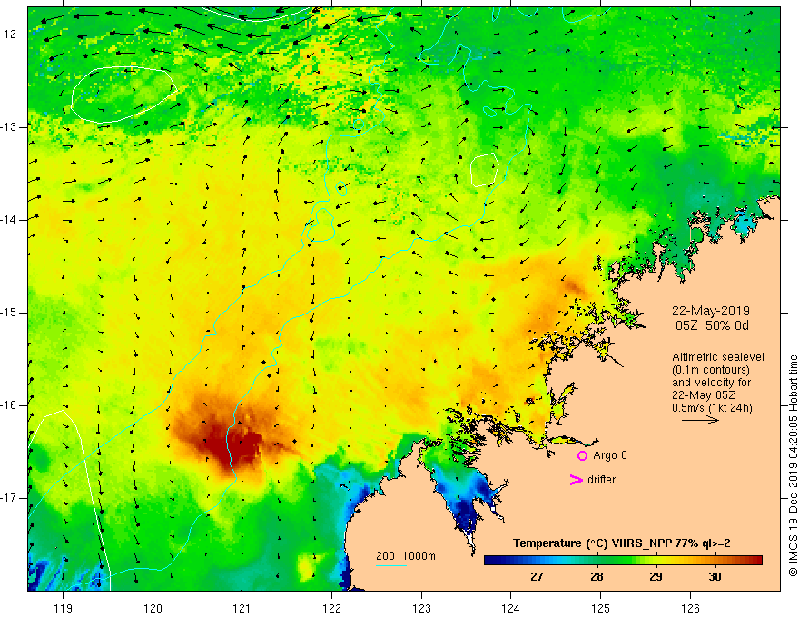Click 'Altimetric sealevel' legend text
The height and width of the screenshot is (618, 799).
pos(718,357)
